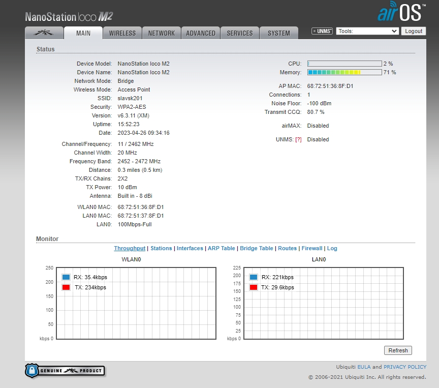The height and width of the screenshot is (388, 439).
Task: Click the LAN0 blue RX legend swatch
Action: [254, 277]
